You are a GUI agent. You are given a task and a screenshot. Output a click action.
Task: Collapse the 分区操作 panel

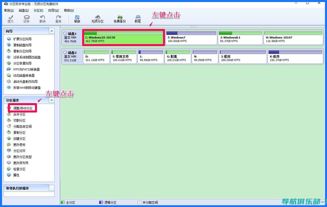coord(52,100)
